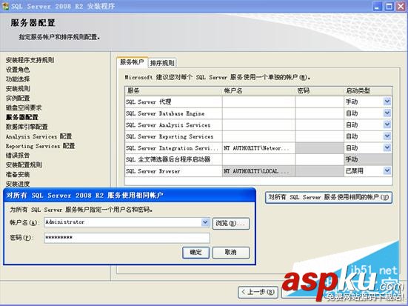Select 安装程序支持规则 in the left step list
Image resolution: width=408 pixels, height=306 pixels.
tap(30, 60)
